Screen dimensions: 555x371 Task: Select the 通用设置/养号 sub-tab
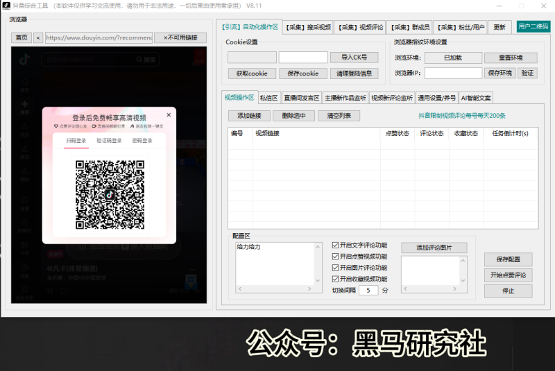coord(437,98)
